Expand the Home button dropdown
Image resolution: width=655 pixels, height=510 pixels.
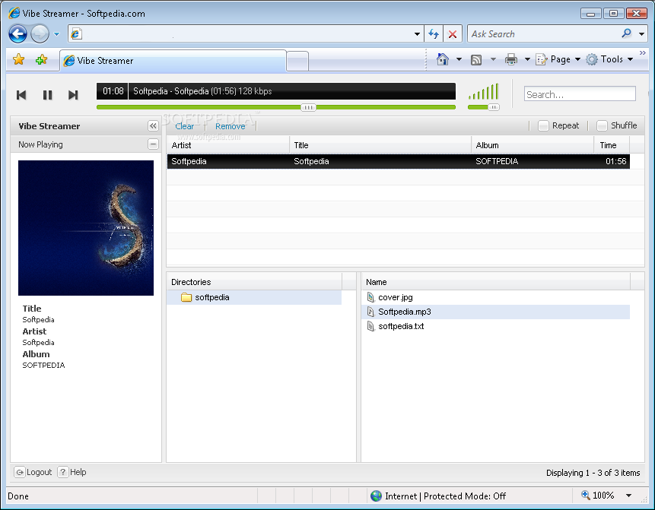[459, 60]
